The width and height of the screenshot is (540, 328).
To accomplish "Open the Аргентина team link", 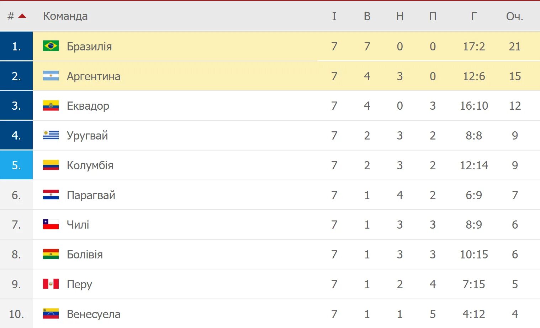I will [94, 76].
